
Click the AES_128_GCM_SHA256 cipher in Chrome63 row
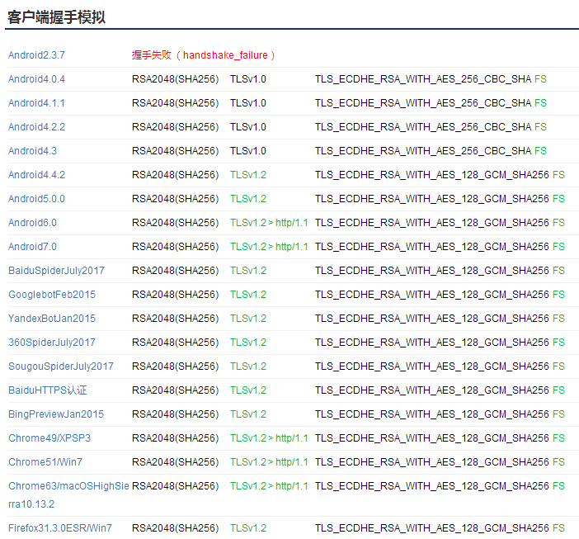pyautogui.click(x=432, y=486)
